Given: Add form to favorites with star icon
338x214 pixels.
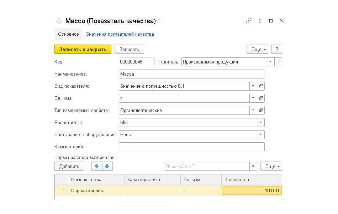Looking at the screenshot, I should [x=59, y=21].
